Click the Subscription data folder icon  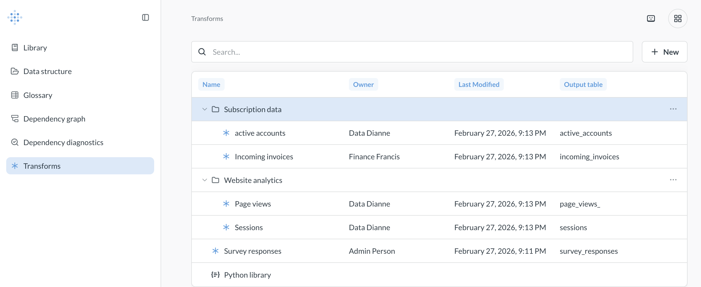(215, 109)
